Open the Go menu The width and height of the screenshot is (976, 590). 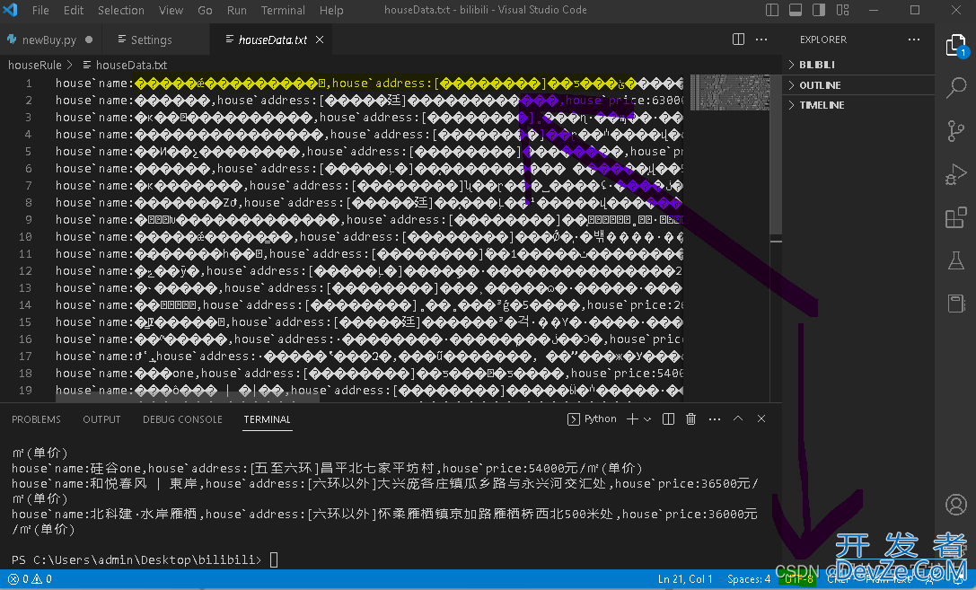pyautogui.click(x=205, y=10)
